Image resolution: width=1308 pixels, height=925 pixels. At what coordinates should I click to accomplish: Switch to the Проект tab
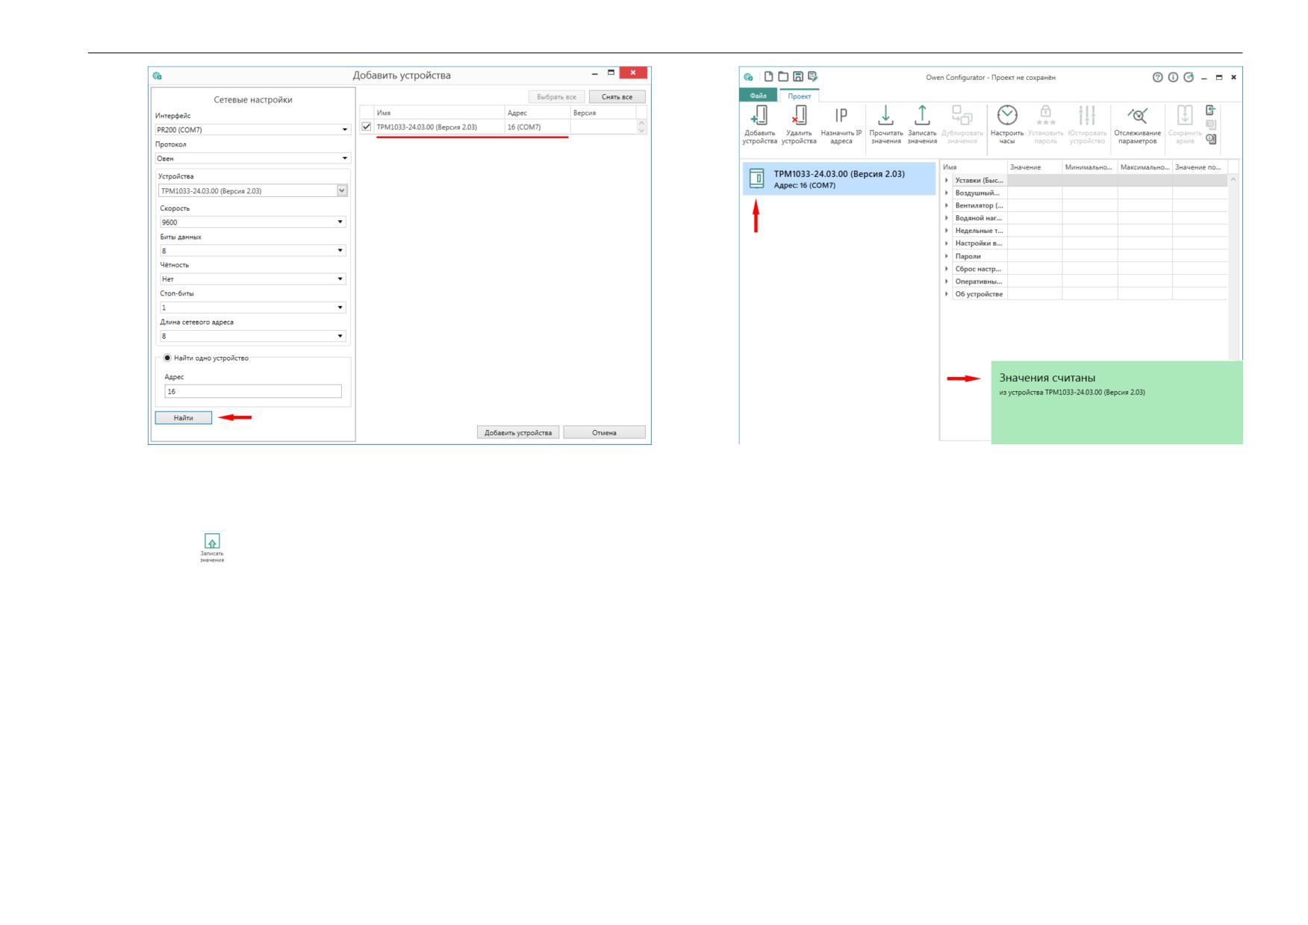click(x=799, y=96)
